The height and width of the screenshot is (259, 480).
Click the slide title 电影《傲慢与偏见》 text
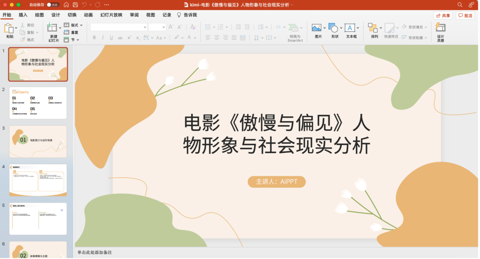pos(277,134)
